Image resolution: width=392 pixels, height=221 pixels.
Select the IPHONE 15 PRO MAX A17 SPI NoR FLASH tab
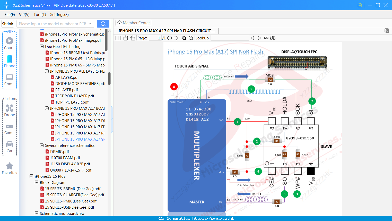[167, 31]
